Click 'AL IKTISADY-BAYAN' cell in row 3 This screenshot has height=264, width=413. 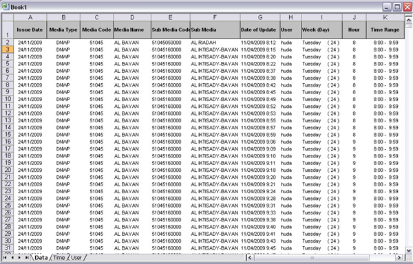pos(215,49)
